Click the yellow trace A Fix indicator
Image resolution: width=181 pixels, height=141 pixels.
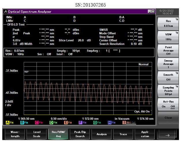point(10,123)
